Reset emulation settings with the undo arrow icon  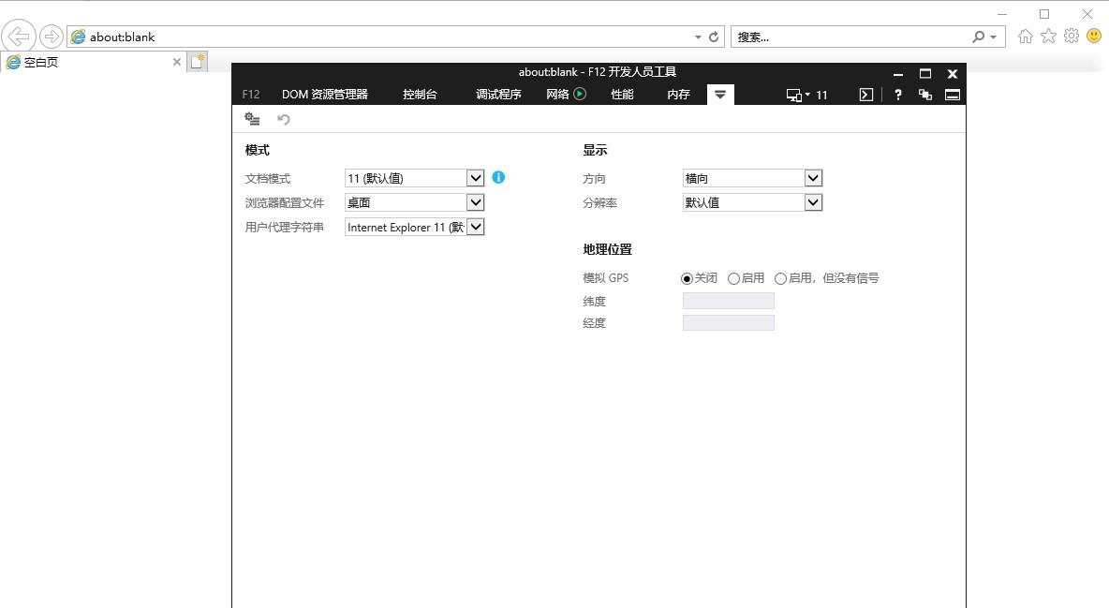[284, 120]
